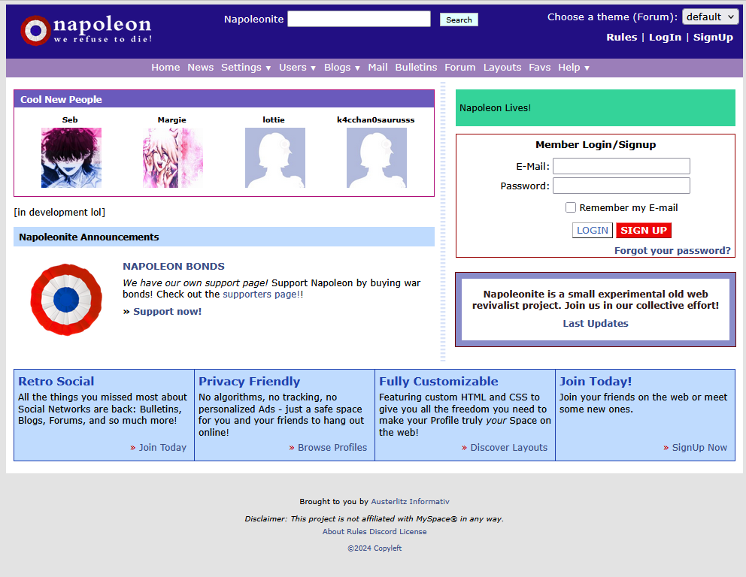Click SignUp Now link
Image resolution: width=746 pixels, height=577 pixels.
tap(699, 447)
